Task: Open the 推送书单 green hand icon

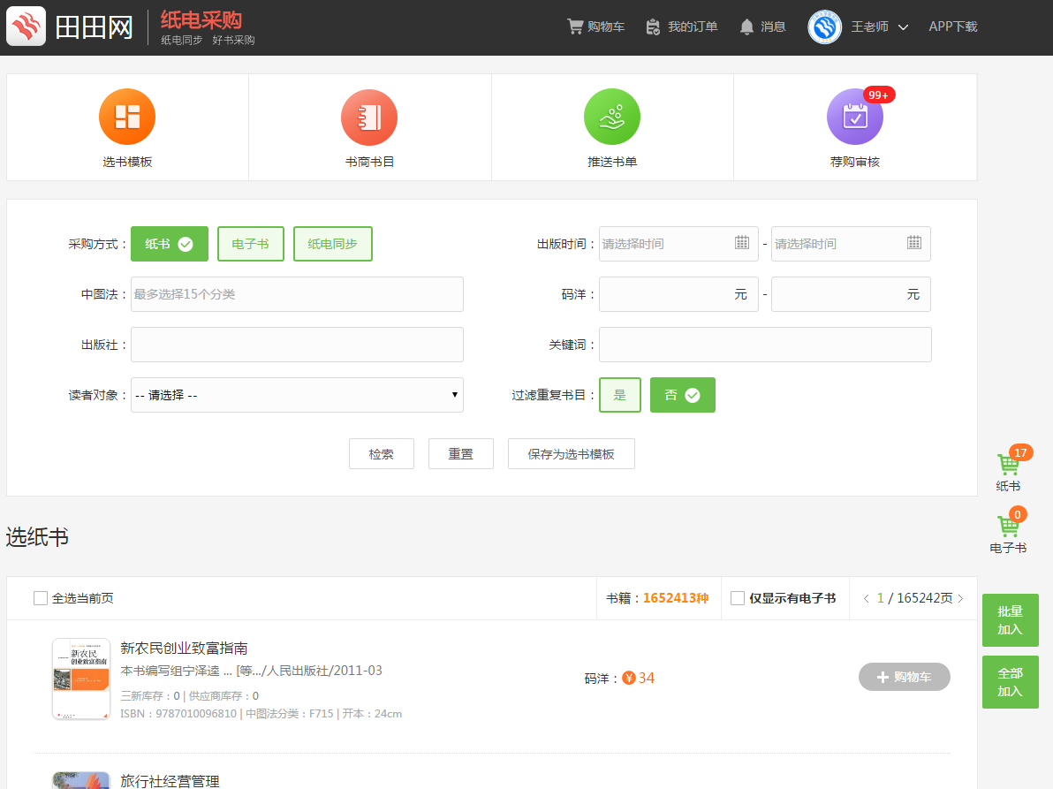Action: [x=612, y=117]
